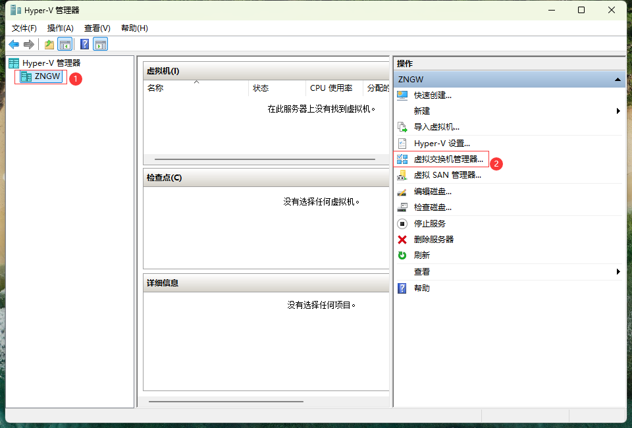
Task: Toggle the Show/Hide console tree toolbar icon
Action: pos(65,44)
